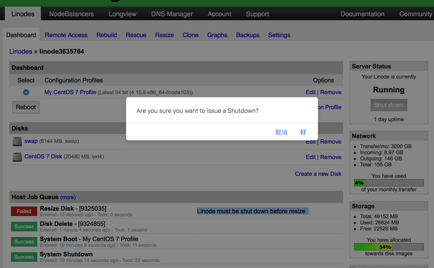Click the CentOS 7 Disk drive icon
Viewport: 434px width, 268px height.
click(x=17, y=157)
